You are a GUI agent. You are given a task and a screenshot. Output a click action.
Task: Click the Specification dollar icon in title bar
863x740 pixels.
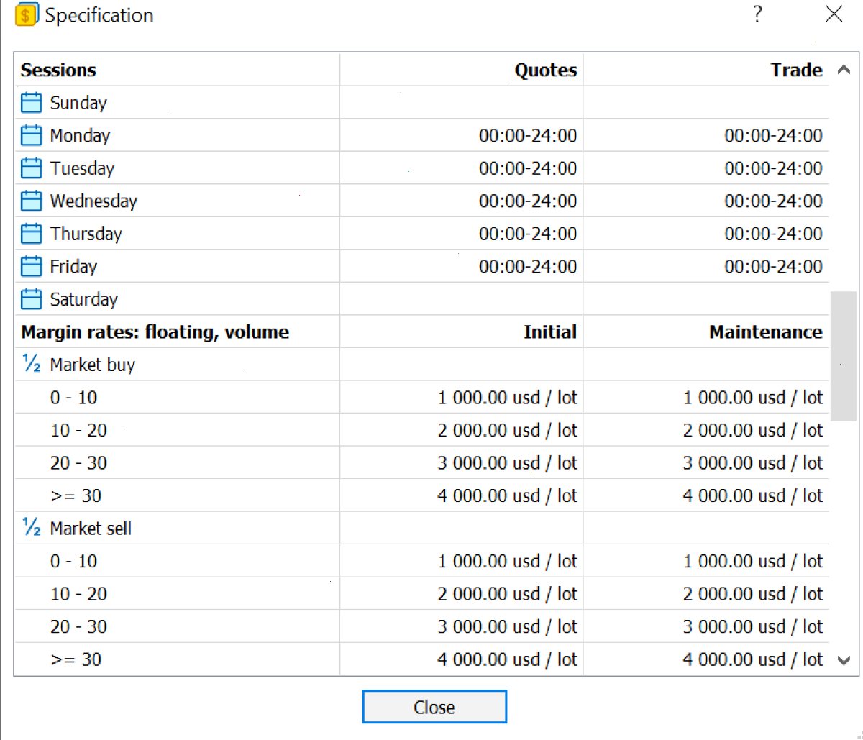(x=26, y=14)
